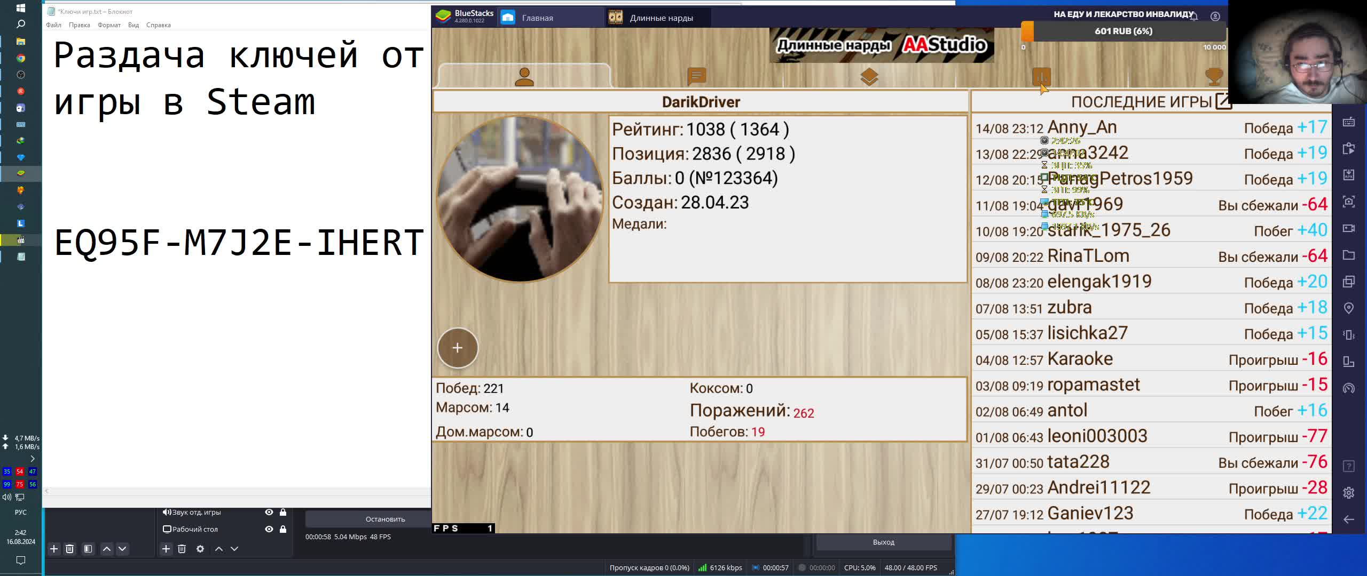
Task: Open the chat messages tab icon
Action: click(x=696, y=77)
